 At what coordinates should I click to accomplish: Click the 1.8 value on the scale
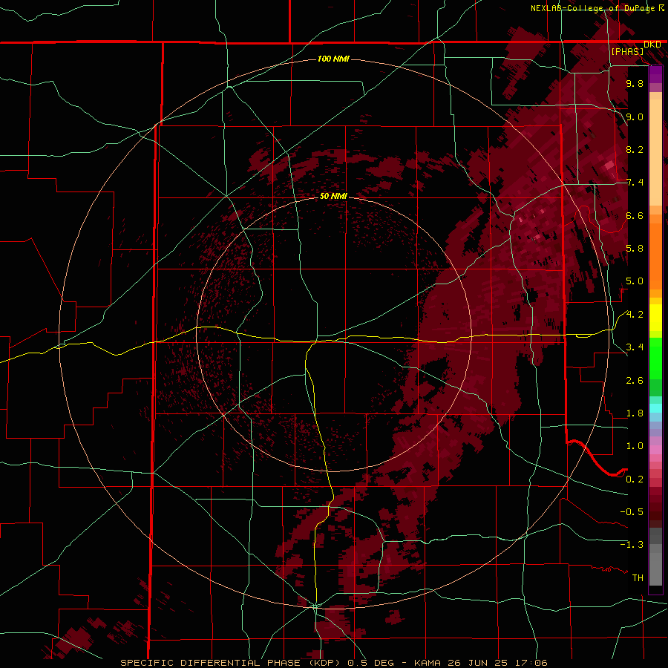pos(635,413)
